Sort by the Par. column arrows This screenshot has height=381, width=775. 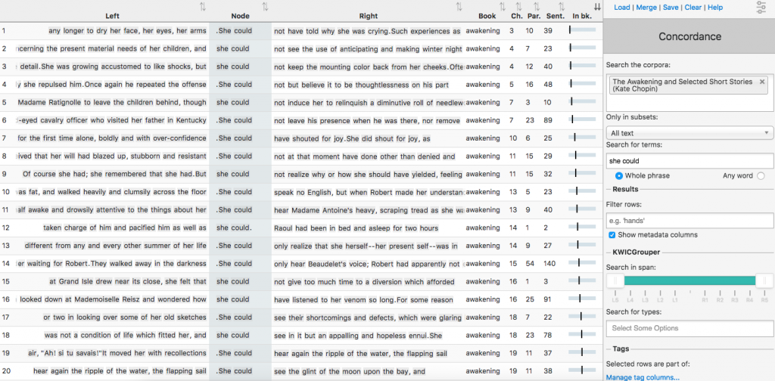tap(536, 7)
